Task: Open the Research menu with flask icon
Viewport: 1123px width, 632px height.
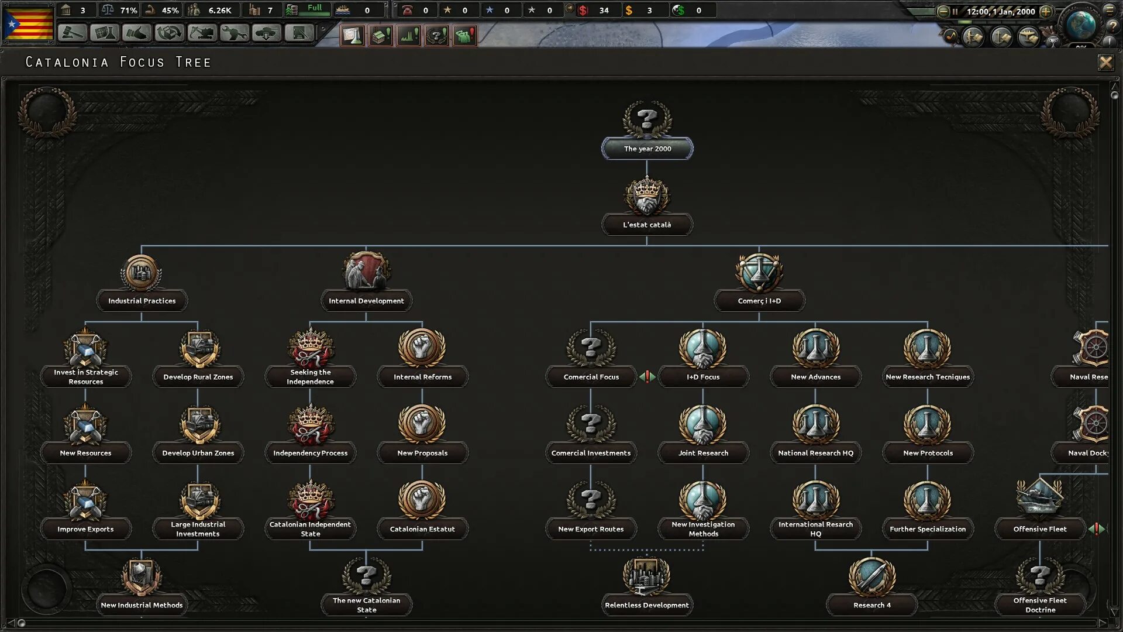Action: point(105,33)
